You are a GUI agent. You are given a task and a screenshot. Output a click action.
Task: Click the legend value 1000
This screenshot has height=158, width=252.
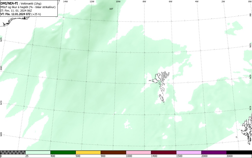coord(129,156)
